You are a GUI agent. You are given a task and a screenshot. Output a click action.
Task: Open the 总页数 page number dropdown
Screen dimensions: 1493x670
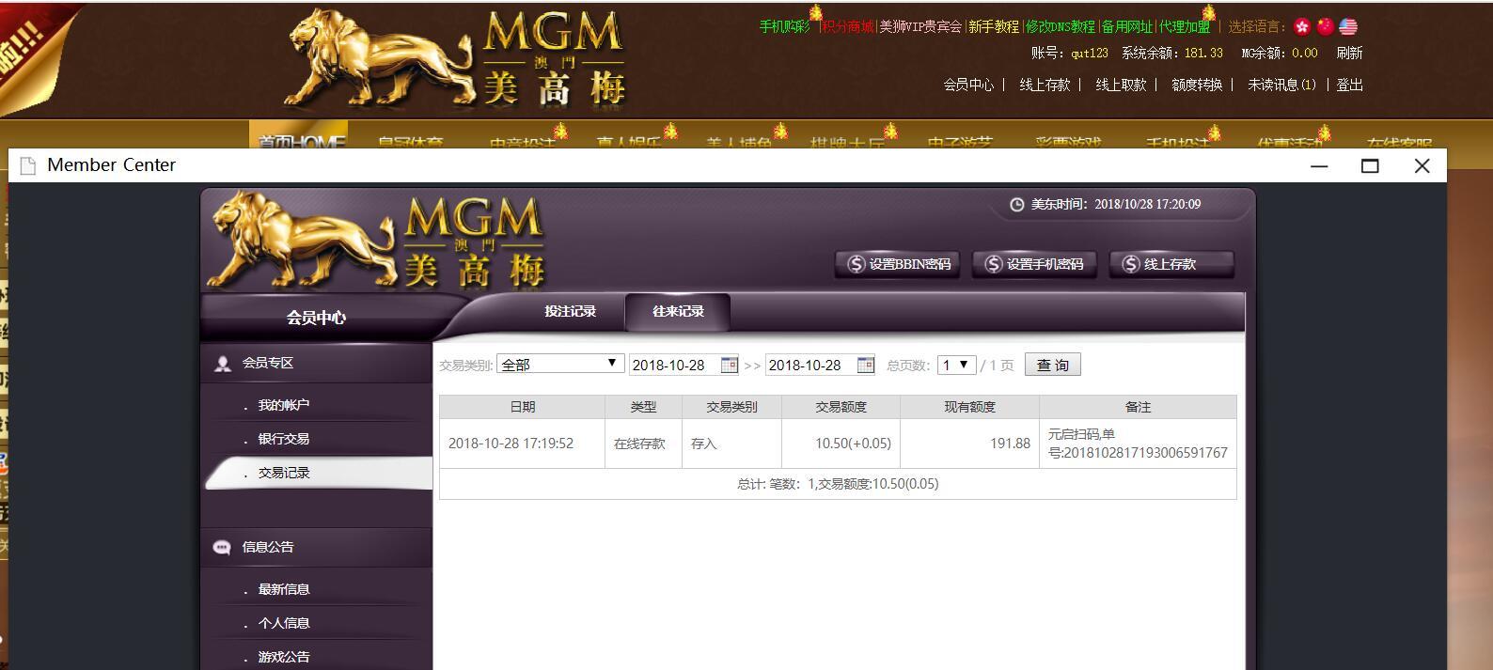pyautogui.click(x=956, y=365)
